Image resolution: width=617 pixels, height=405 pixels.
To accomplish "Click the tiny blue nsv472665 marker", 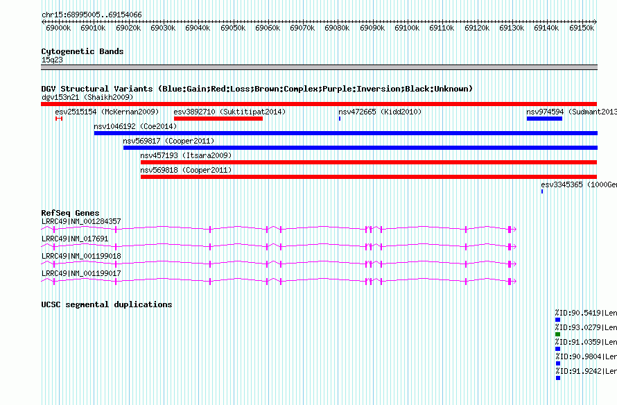I will (x=340, y=119).
